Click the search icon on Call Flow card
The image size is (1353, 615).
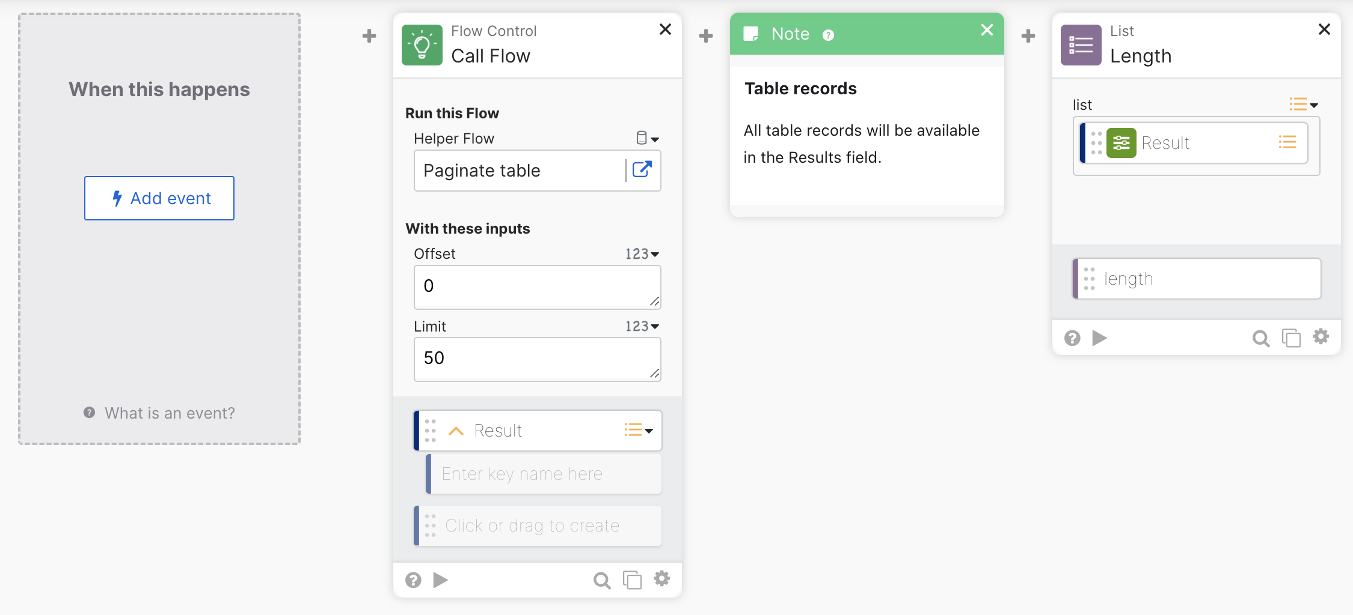[601, 580]
